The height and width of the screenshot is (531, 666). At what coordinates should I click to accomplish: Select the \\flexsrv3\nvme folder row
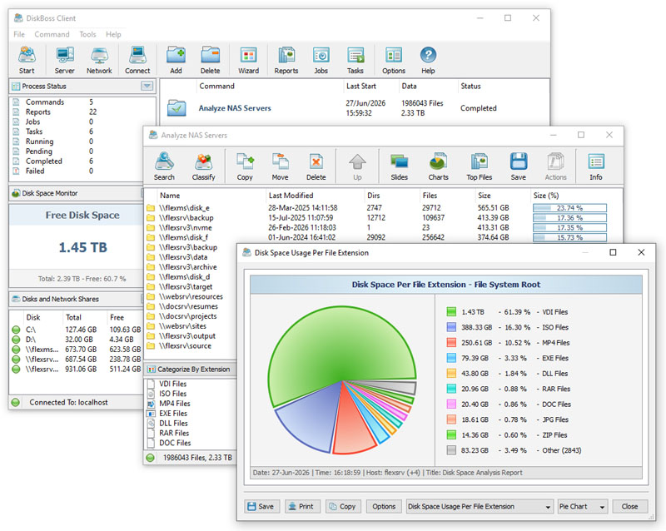coord(382,227)
